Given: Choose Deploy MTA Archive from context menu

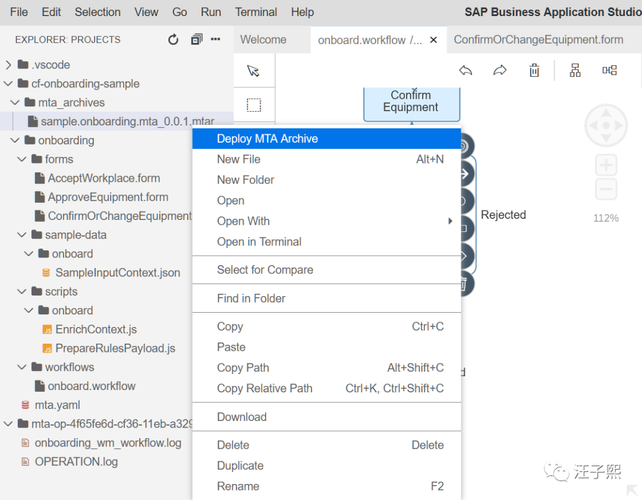Looking at the screenshot, I should coord(267,139).
